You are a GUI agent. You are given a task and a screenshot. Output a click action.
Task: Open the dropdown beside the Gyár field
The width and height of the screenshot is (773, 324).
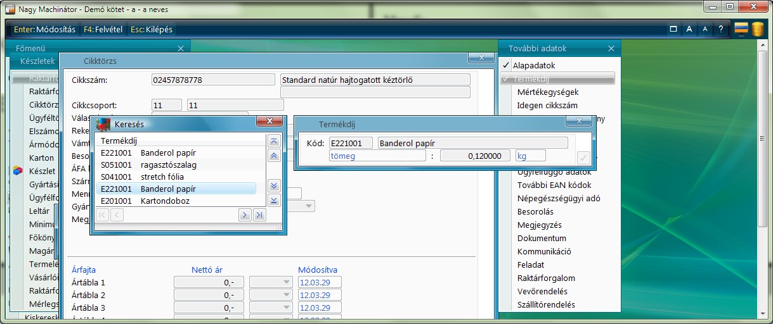tap(309, 206)
